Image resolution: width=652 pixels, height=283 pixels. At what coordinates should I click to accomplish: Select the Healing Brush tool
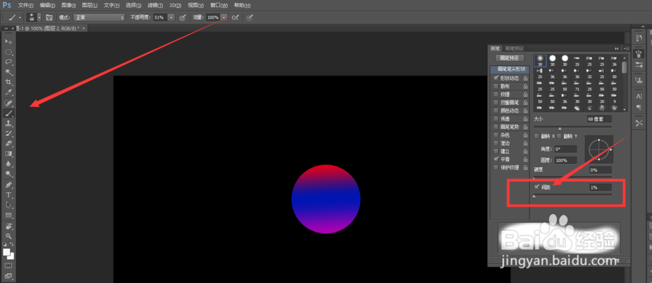(x=8, y=103)
